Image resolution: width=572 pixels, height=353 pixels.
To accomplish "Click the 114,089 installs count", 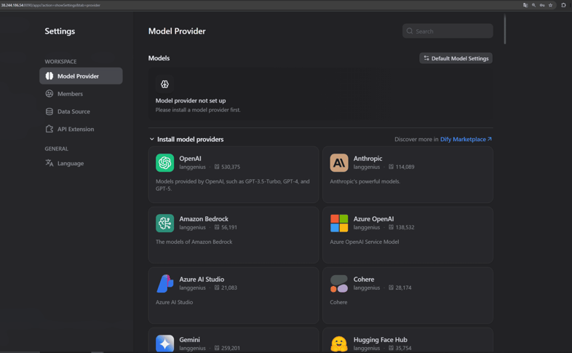I will pyautogui.click(x=405, y=167).
